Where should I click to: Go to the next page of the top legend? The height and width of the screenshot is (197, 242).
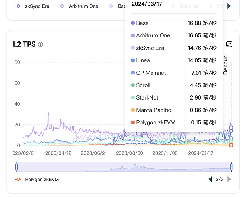coord(229,6)
